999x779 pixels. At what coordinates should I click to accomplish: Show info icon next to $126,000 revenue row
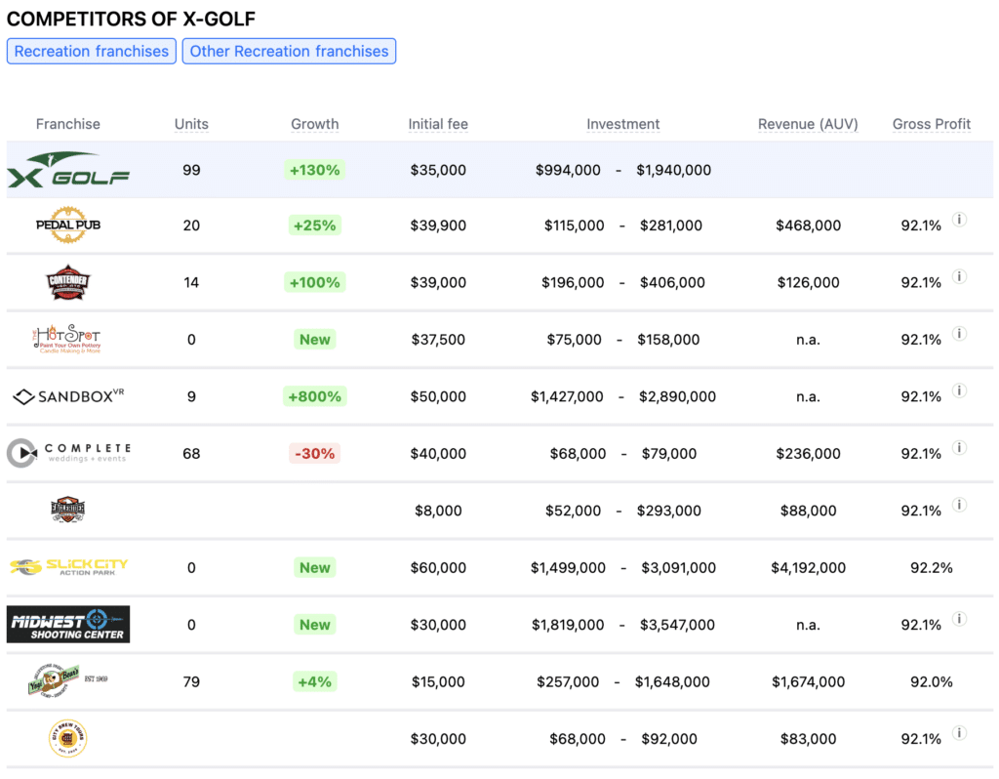[x=960, y=276]
